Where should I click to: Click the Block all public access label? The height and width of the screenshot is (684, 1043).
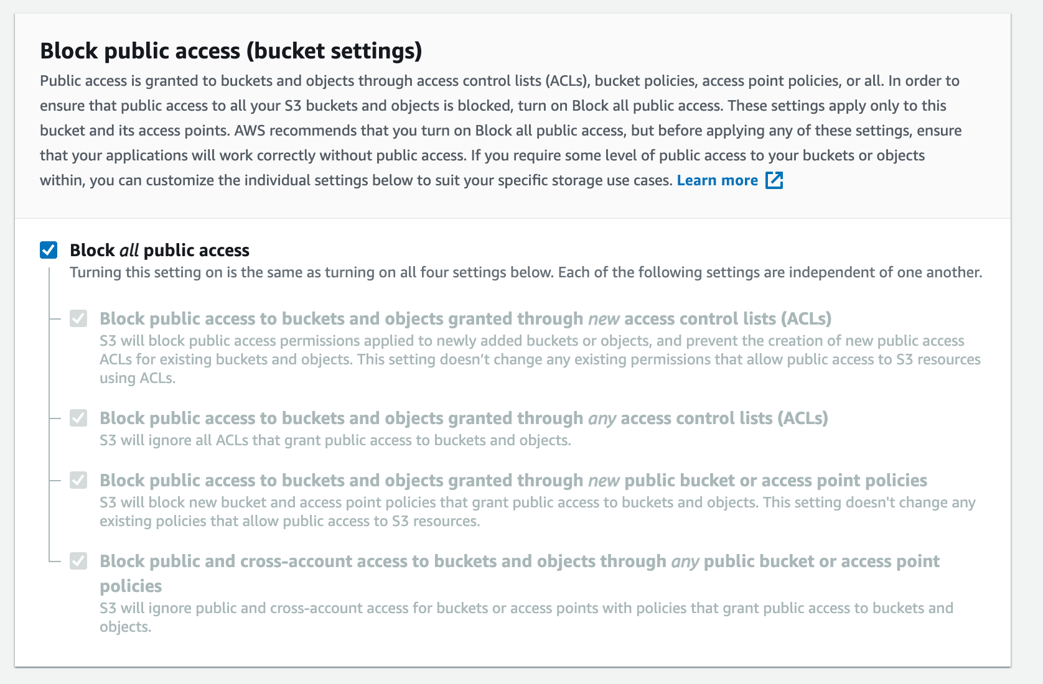pyautogui.click(x=159, y=250)
